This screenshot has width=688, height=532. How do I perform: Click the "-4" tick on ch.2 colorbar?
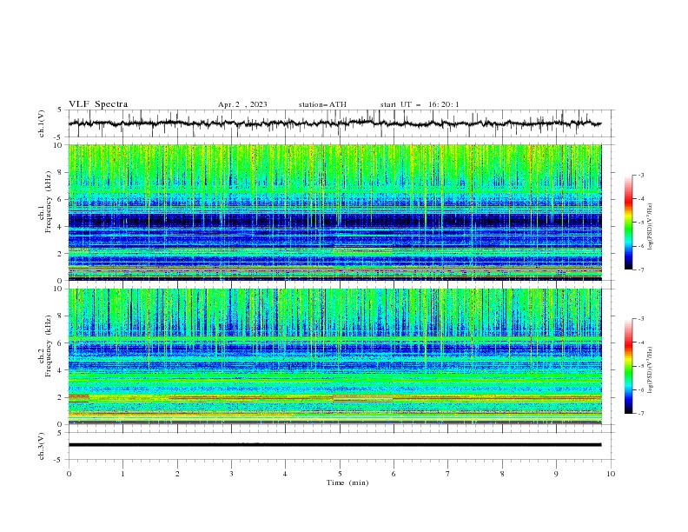(x=640, y=342)
